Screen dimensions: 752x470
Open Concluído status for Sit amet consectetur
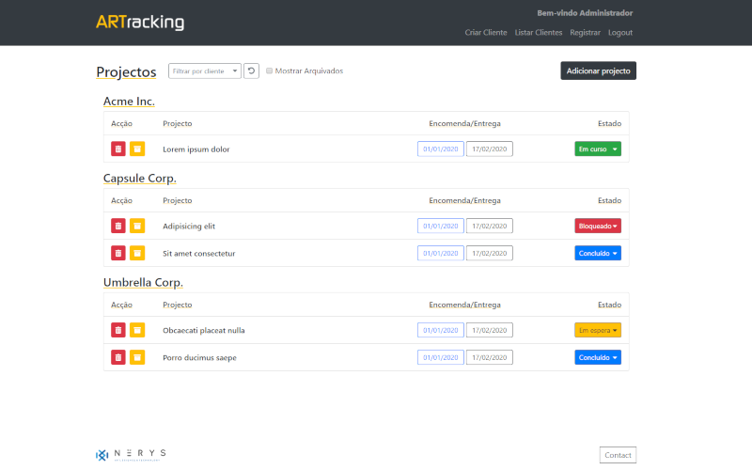[598, 253]
